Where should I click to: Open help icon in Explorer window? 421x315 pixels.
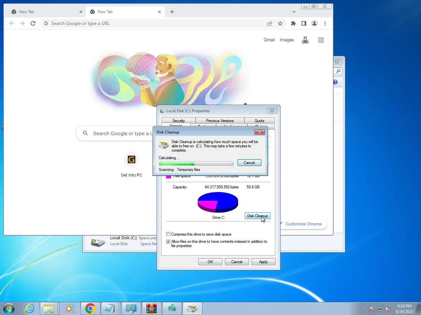[335, 82]
